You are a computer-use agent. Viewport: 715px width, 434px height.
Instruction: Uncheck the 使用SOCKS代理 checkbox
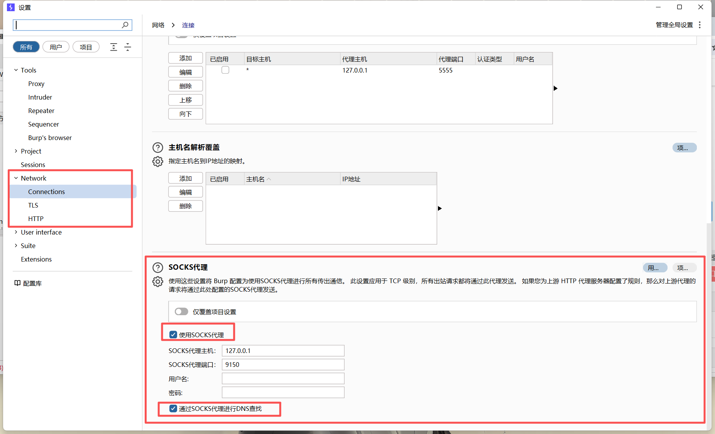point(173,334)
